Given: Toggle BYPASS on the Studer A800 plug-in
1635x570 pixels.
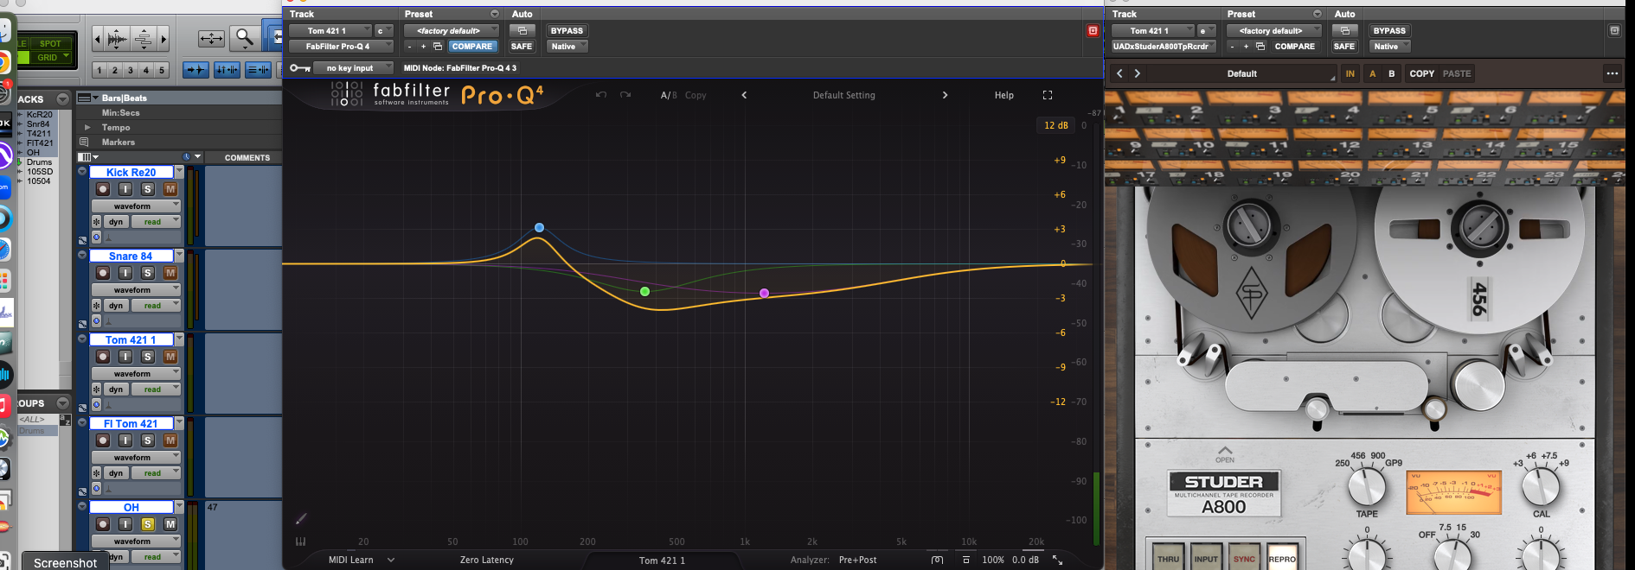Looking at the screenshot, I should point(1389,30).
